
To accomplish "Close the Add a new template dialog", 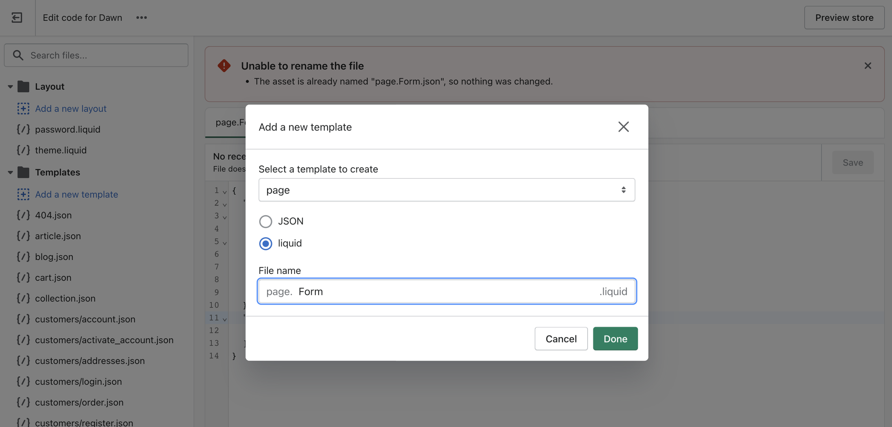I will [x=623, y=127].
